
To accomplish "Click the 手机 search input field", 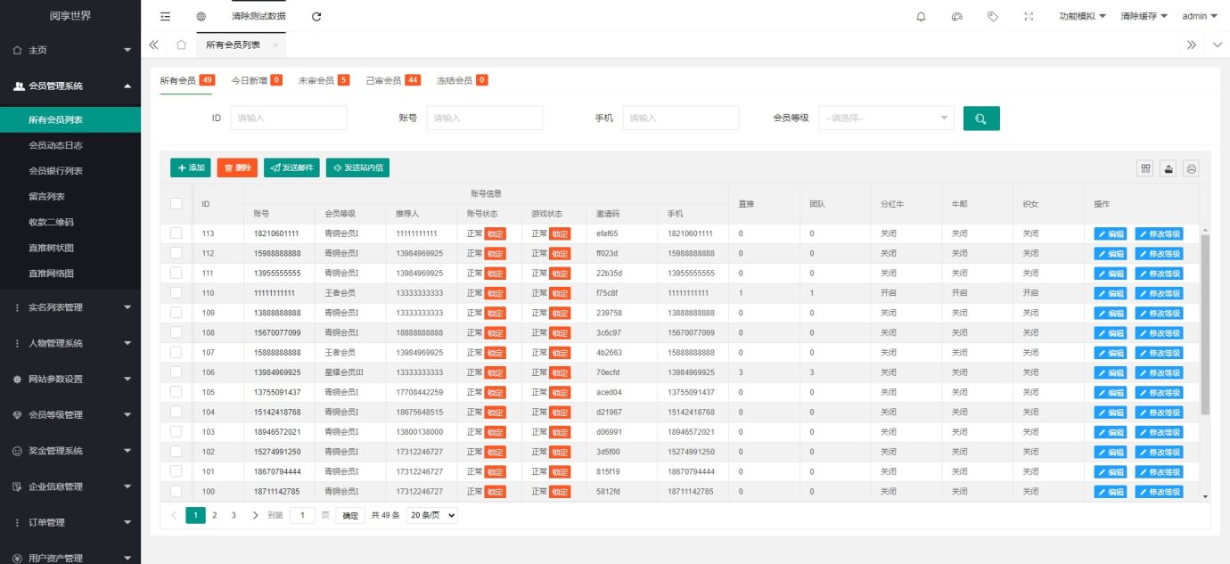I will click(x=681, y=118).
